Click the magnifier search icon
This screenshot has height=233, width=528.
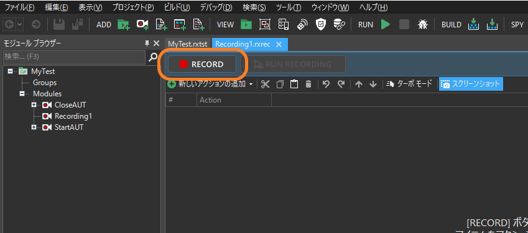[153, 58]
